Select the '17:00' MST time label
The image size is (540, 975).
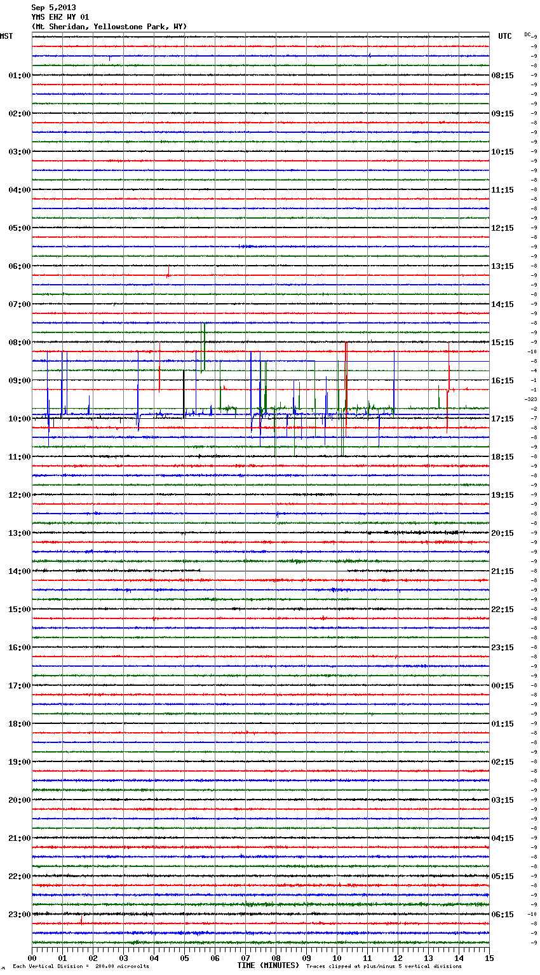point(20,686)
